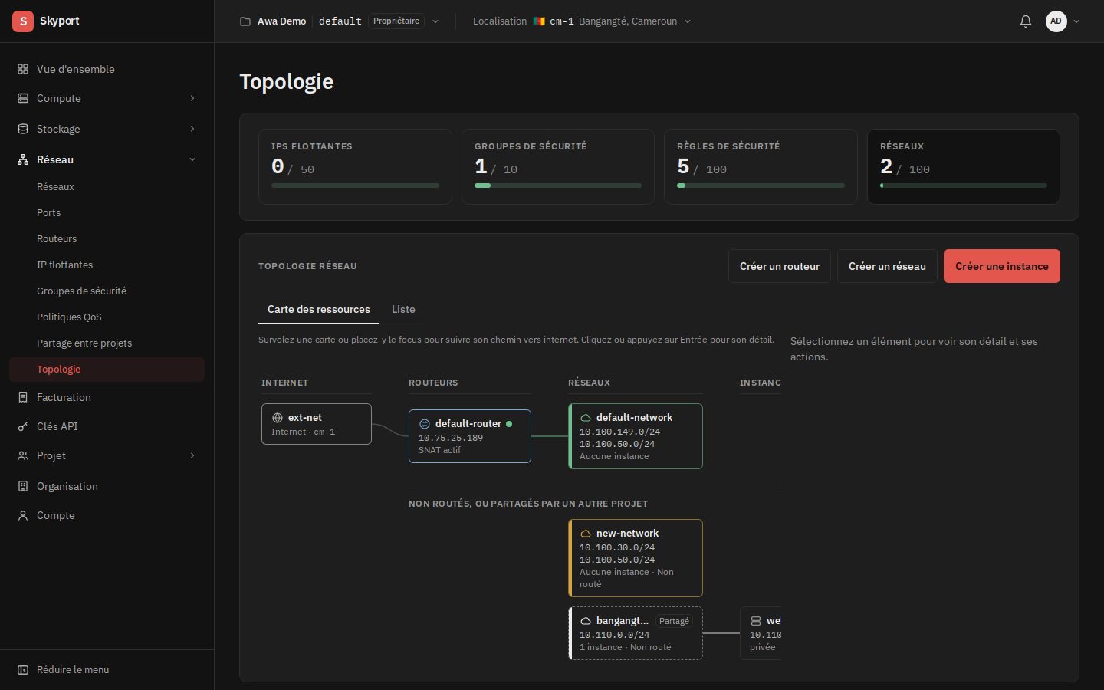The width and height of the screenshot is (1104, 690).
Task: Click the red Créer une instance button
Action: [x=1002, y=266]
